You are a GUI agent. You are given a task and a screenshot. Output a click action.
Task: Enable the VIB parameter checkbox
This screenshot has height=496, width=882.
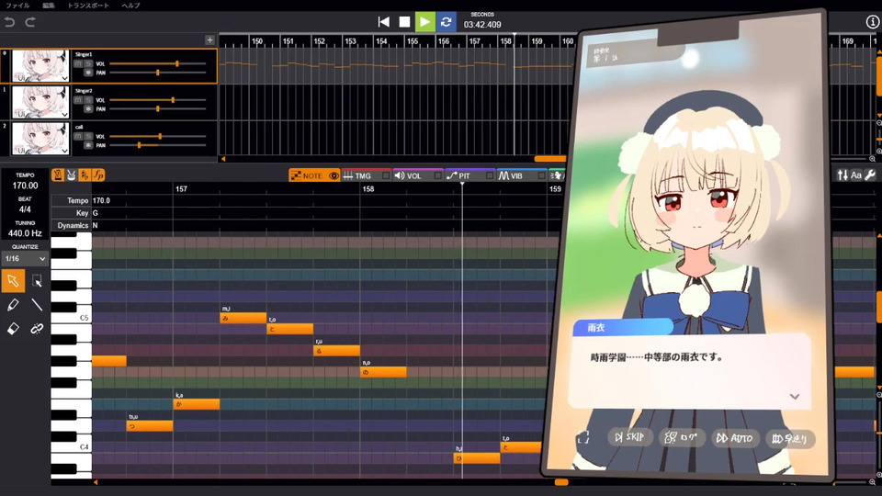coord(542,175)
